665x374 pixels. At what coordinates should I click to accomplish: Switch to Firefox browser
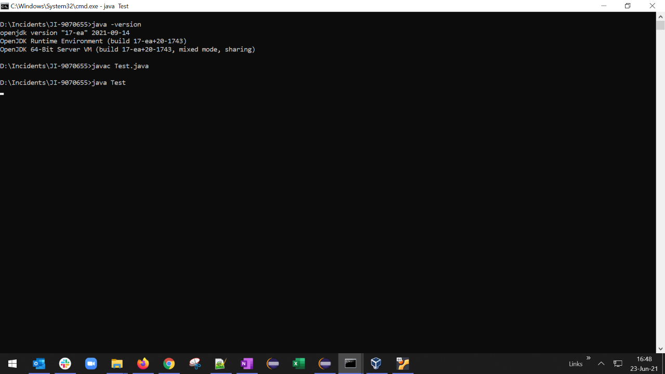[143, 364]
